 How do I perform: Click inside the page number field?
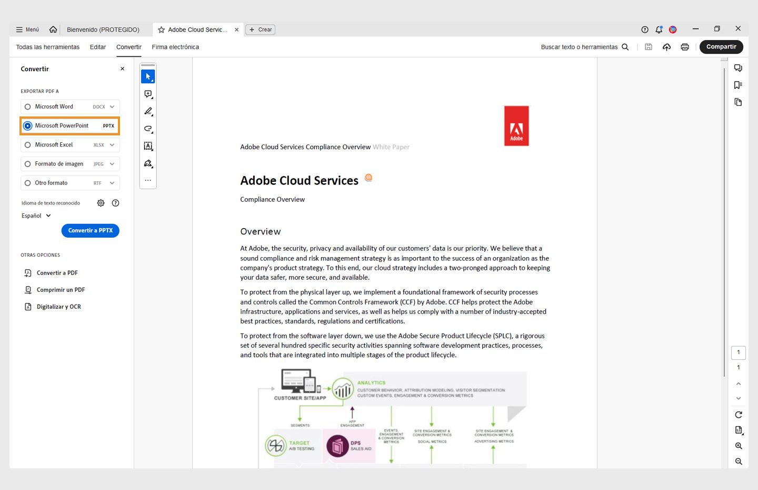point(738,352)
